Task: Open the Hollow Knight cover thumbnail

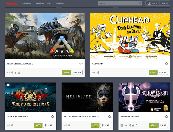Action: coord(144,97)
